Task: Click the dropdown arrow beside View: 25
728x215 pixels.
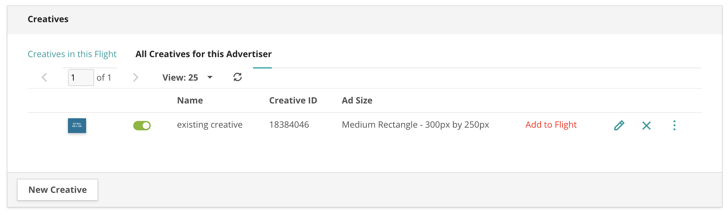Action: click(210, 77)
